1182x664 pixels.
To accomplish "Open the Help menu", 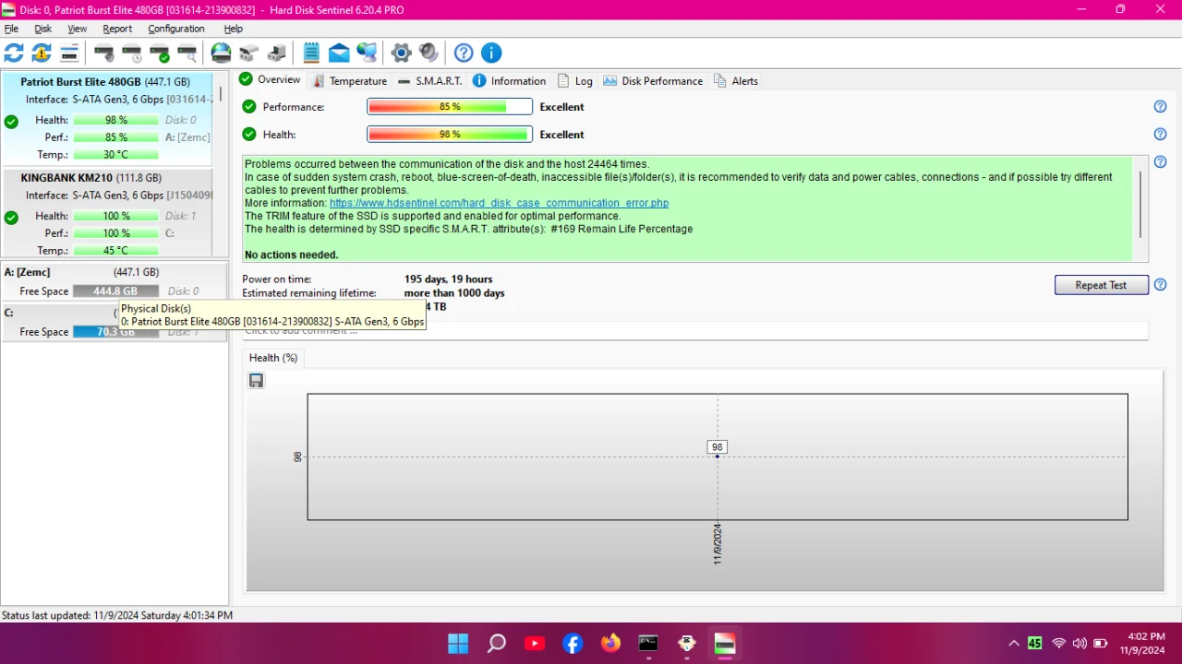I will point(234,29).
